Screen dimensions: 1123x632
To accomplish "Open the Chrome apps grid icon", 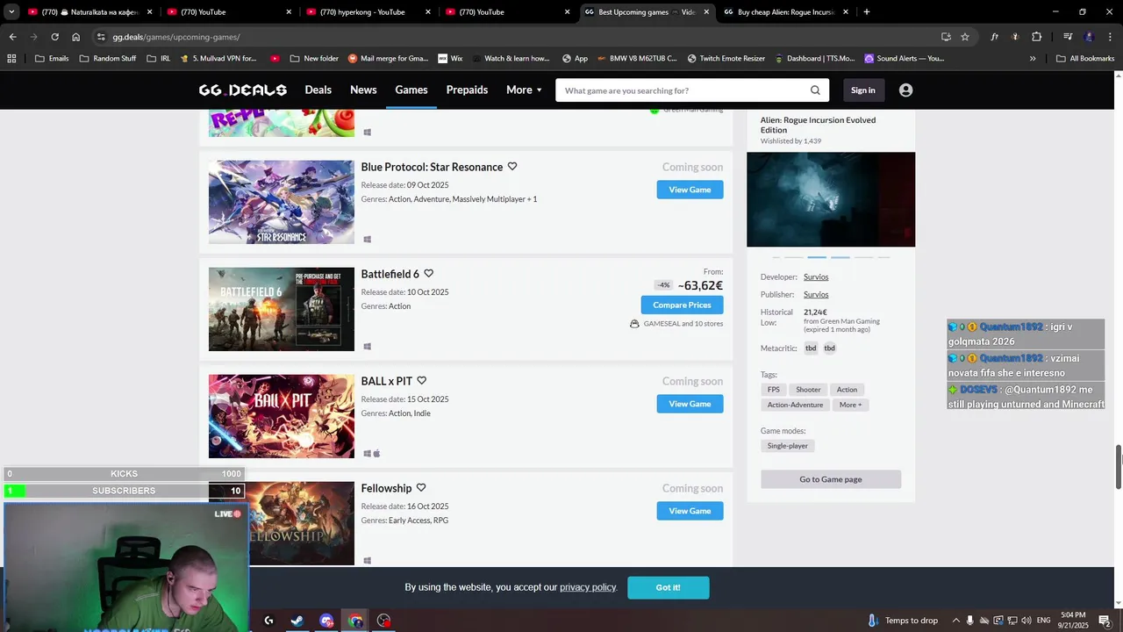I will pyautogui.click(x=11, y=59).
